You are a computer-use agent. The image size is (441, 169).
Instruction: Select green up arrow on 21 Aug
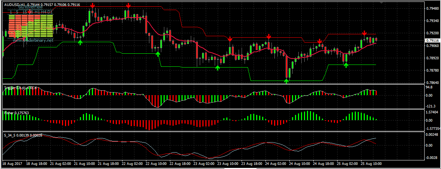80,43
